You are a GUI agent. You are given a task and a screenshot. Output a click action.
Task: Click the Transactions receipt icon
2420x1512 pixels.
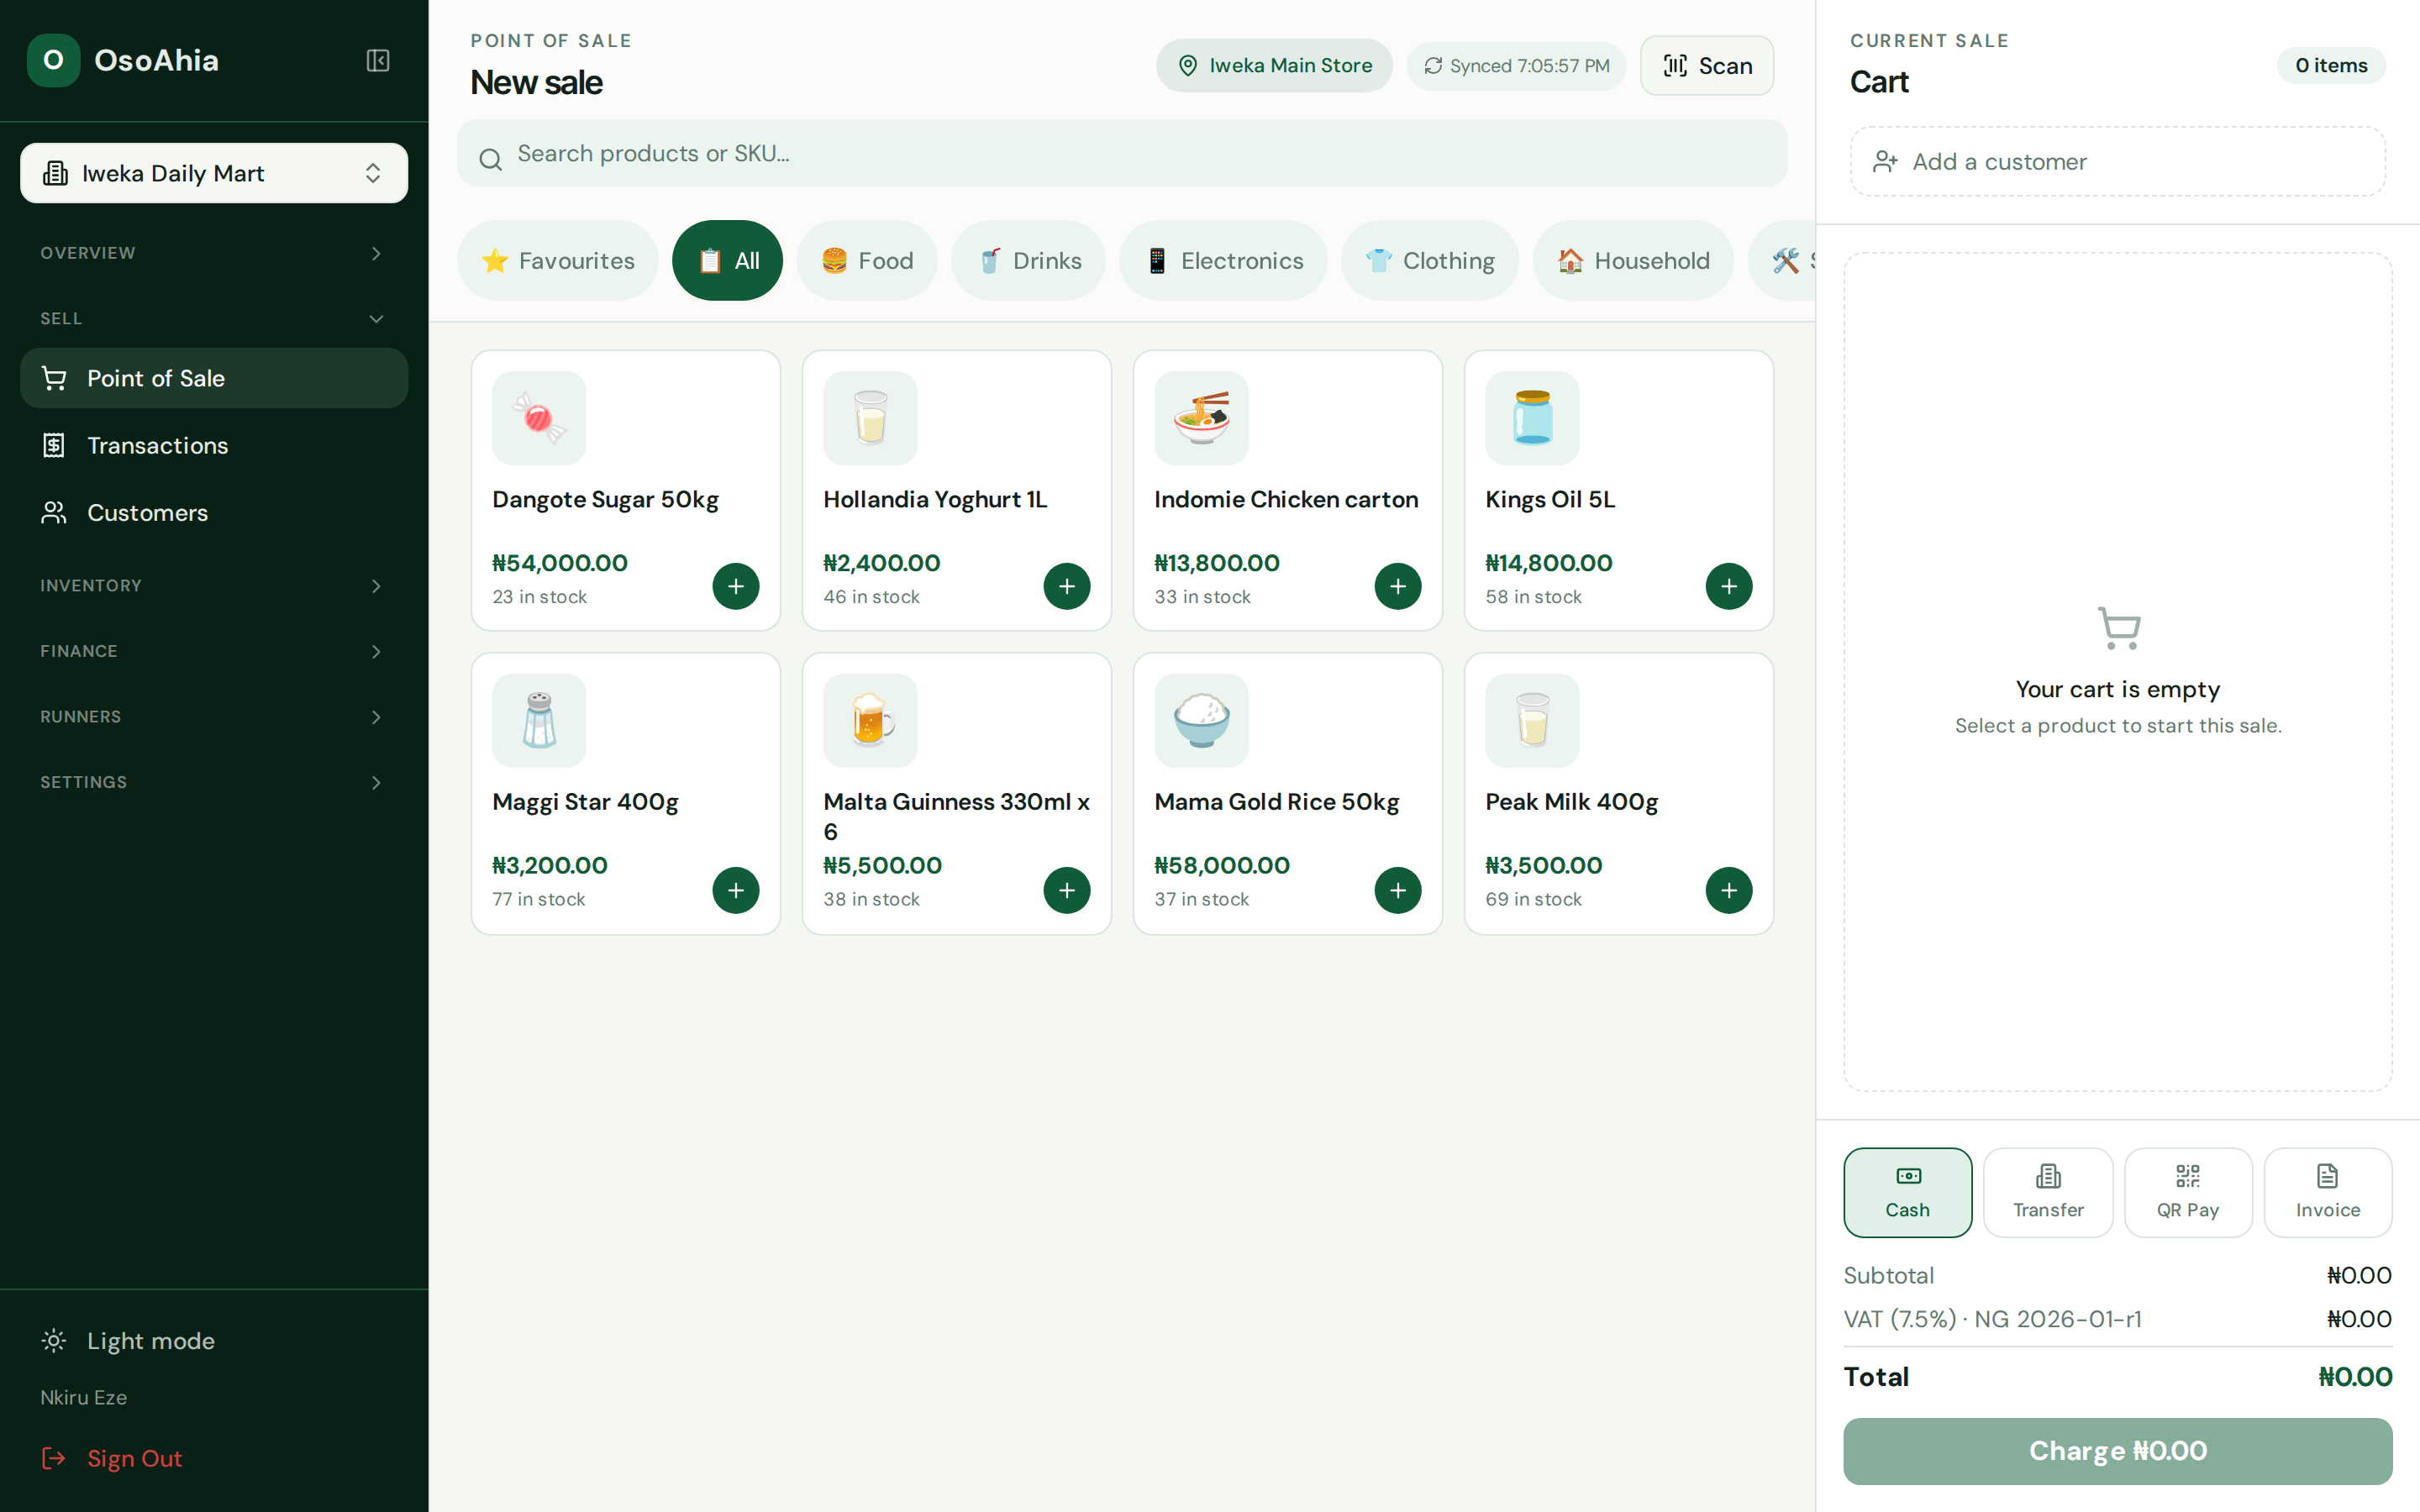[x=54, y=445]
